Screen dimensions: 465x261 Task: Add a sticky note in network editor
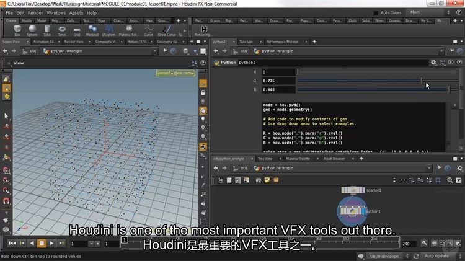pos(267,180)
